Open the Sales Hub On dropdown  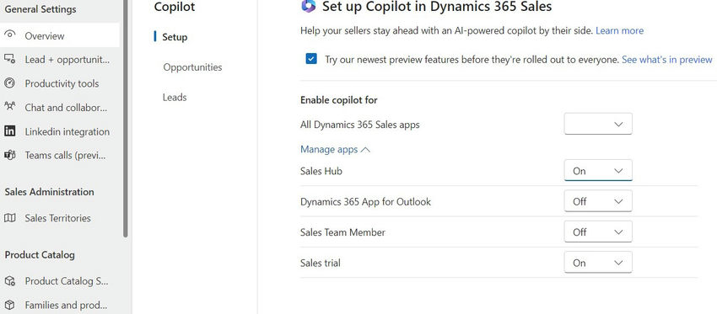click(x=598, y=170)
